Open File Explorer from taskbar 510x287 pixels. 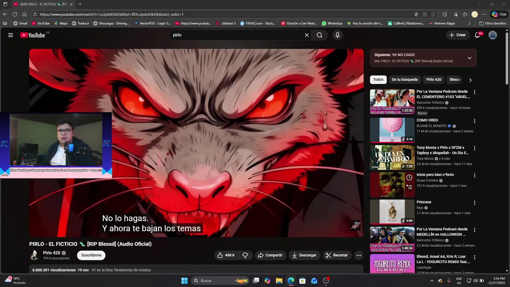[279, 281]
